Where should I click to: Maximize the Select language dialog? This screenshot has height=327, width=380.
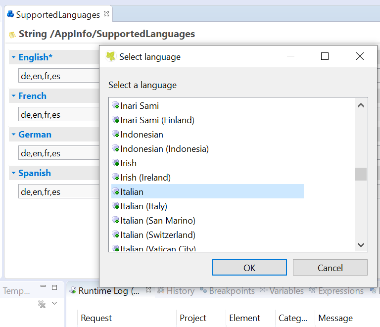click(325, 56)
